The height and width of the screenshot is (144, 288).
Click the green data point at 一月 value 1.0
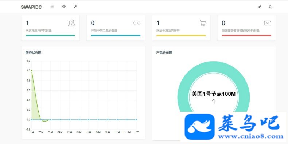[31, 70]
